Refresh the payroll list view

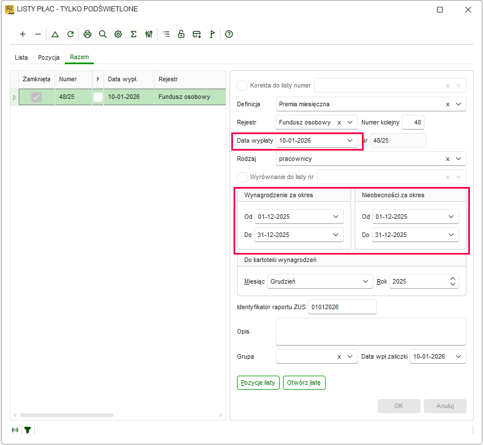tap(70, 34)
